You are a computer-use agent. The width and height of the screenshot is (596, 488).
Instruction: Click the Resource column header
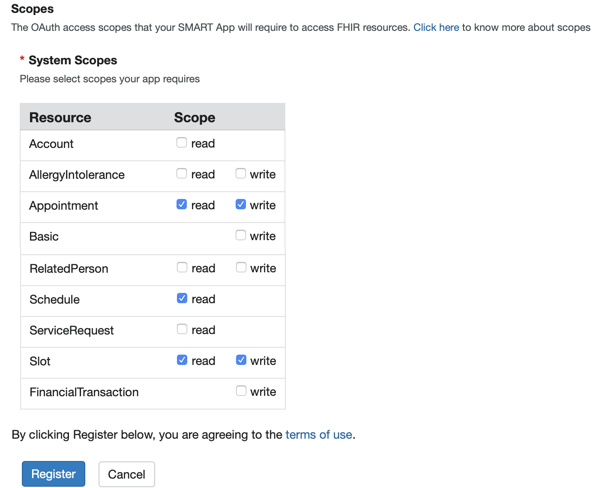(60, 117)
